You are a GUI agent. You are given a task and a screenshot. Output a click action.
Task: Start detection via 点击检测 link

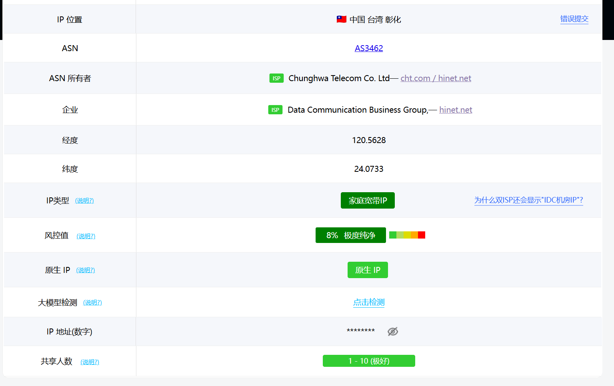coord(368,302)
